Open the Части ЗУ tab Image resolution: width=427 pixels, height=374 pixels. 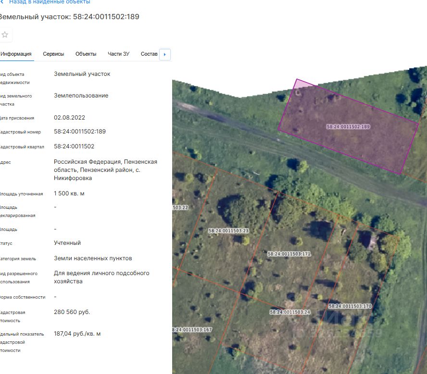(118, 54)
